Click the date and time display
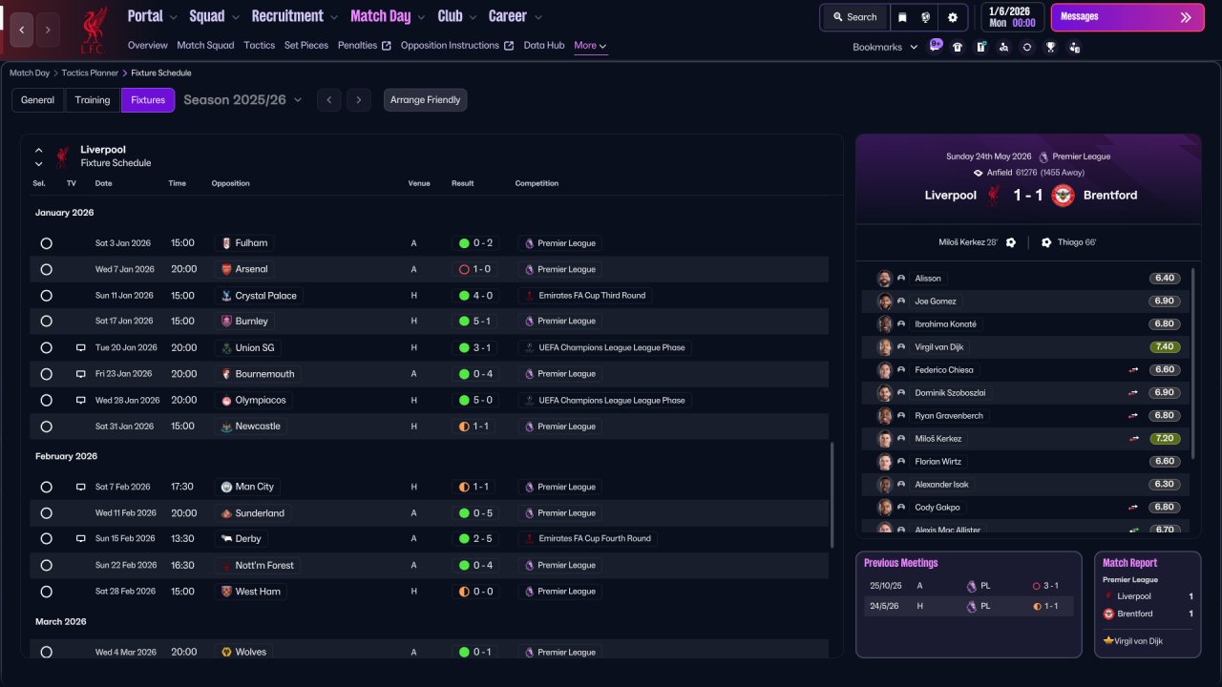 (x=1011, y=17)
